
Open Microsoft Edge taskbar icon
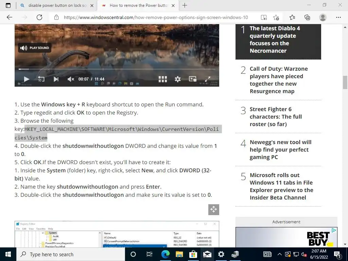click(x=165, y=254)
